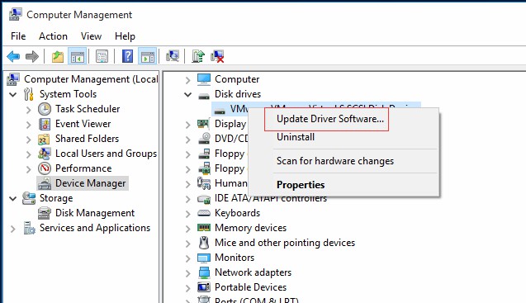Click Update driver software toolbar icon
Image resolution: width=526 pixels, height=303 pixels.
pyautogui.click(x=198, y=56)
